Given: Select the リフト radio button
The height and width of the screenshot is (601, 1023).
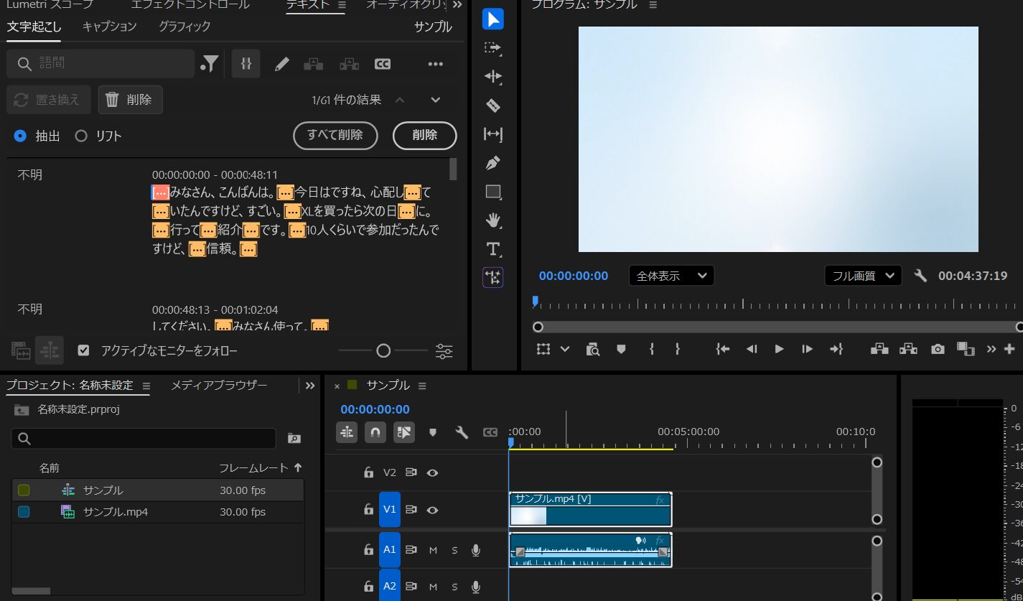Looking at the screenshot, I should coord(81,136).
